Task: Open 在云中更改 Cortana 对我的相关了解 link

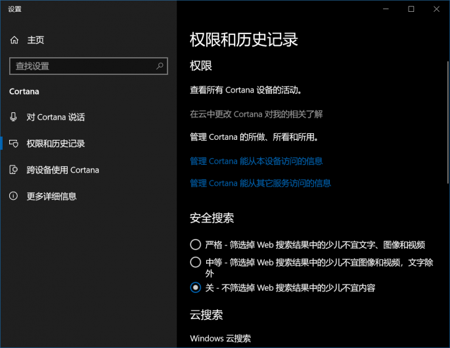Action: point(256,114)
